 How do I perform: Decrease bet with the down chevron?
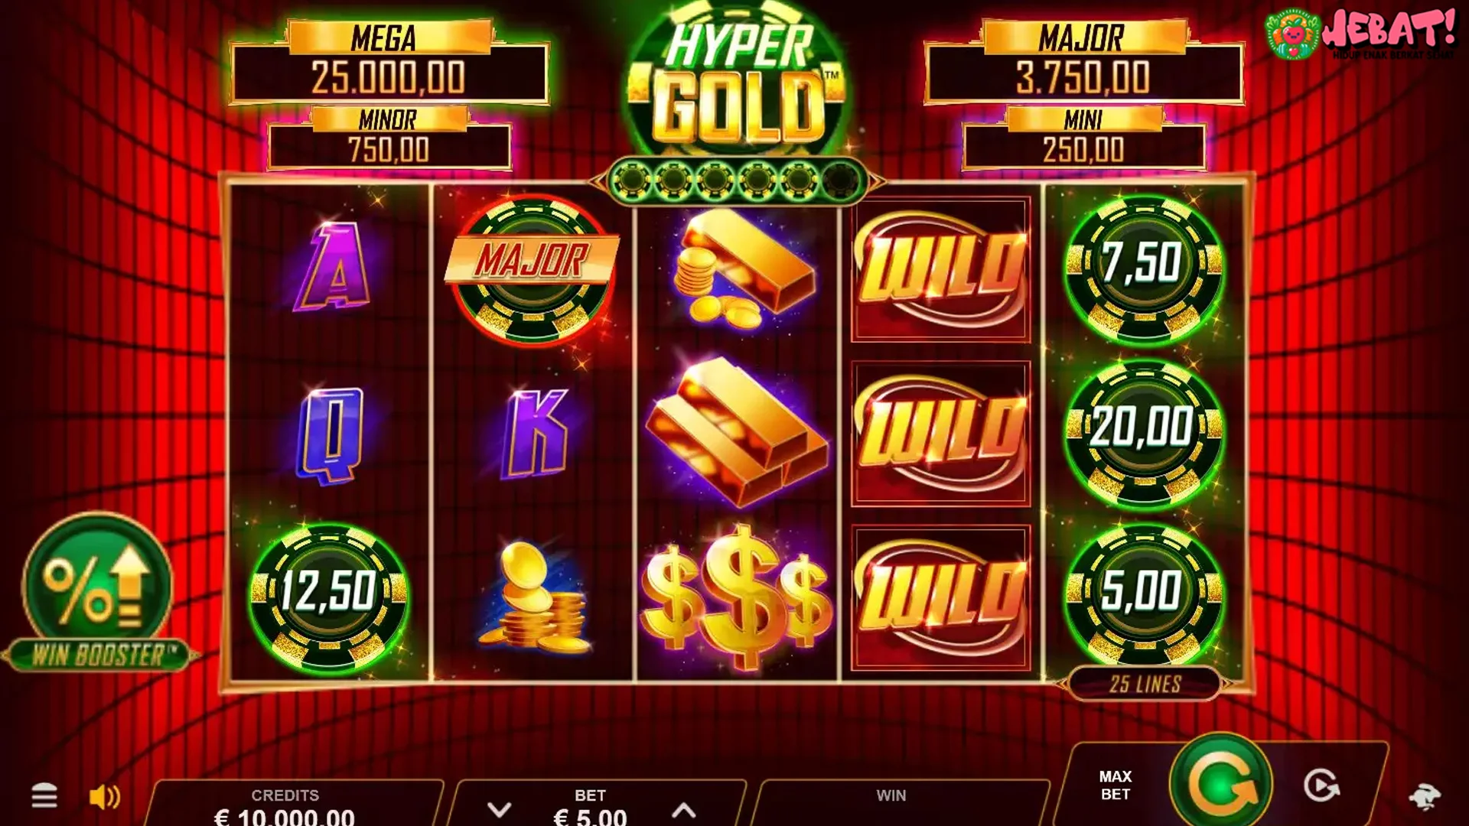pyautogui.click(x=499, y=809)
